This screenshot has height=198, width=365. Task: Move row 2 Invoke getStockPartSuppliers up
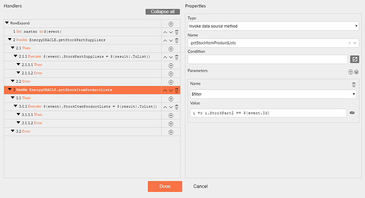(x=165, y=41)
